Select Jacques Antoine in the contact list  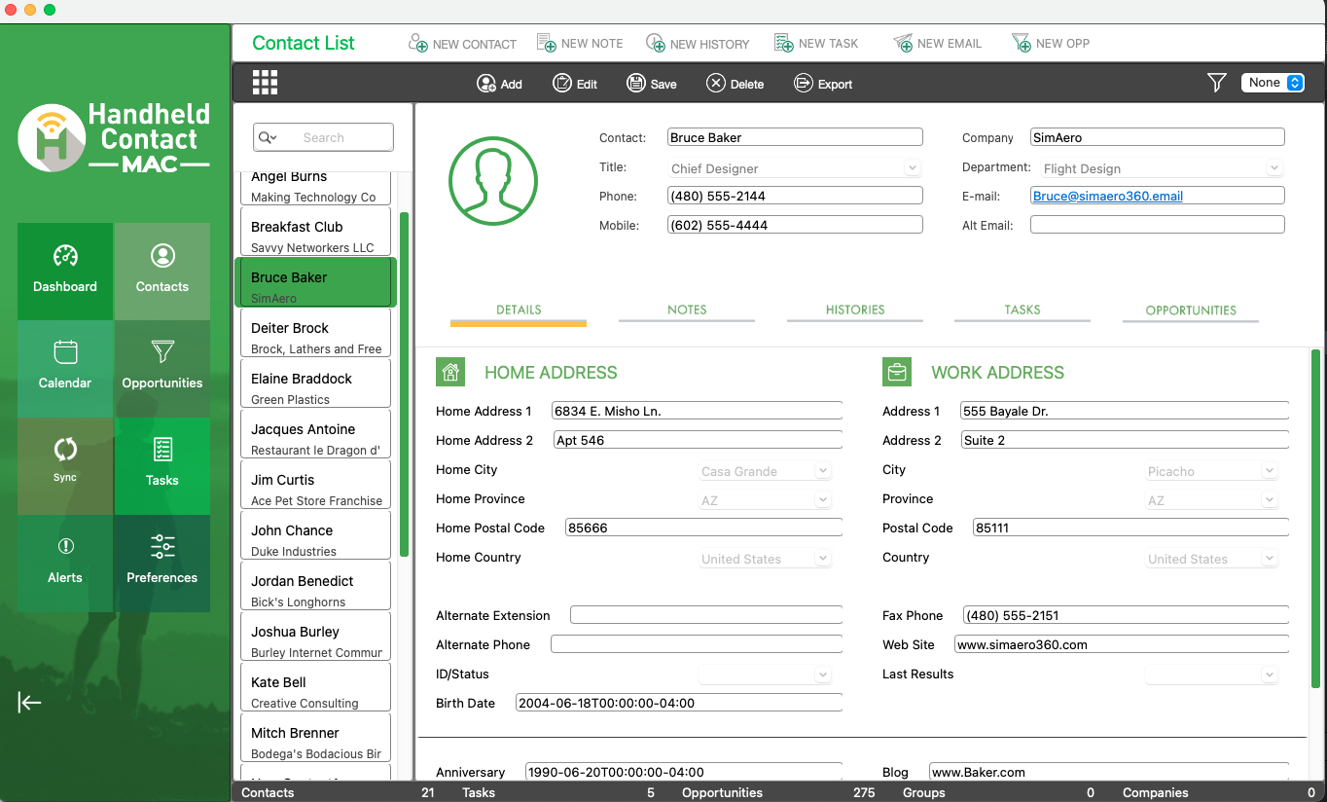[x=315, y=434]
